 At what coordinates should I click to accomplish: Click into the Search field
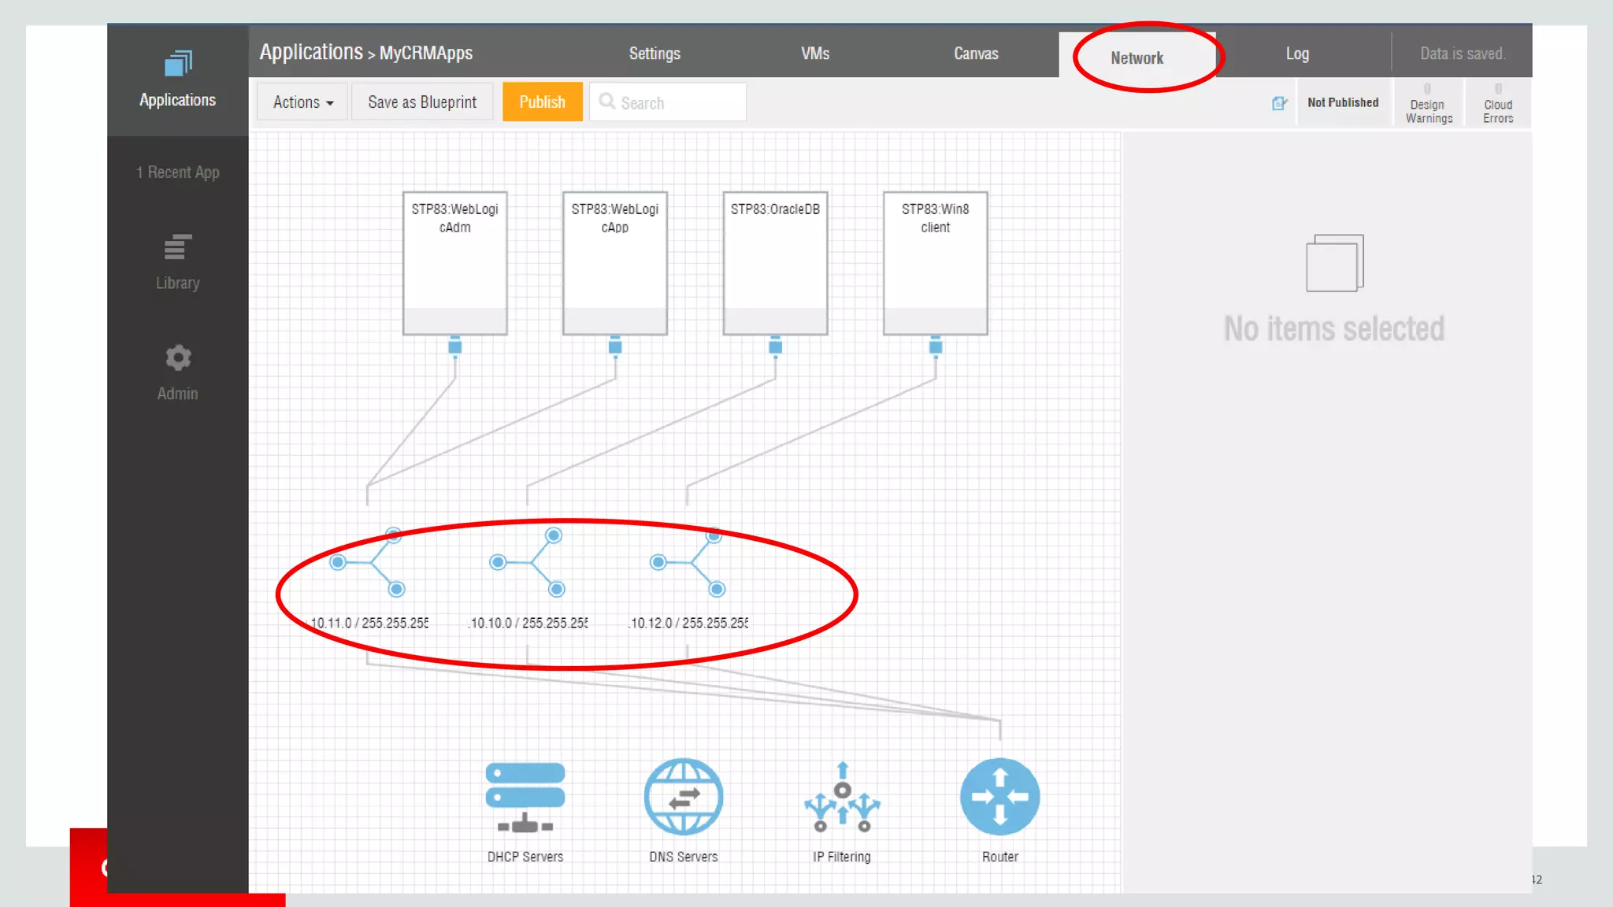click(668, 102)
